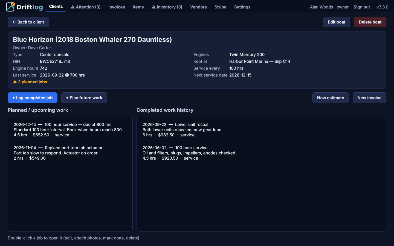Click the Twin Mercury 200 engines value
Viewport: 394px width, 246px height.
[x=247, y=55]
